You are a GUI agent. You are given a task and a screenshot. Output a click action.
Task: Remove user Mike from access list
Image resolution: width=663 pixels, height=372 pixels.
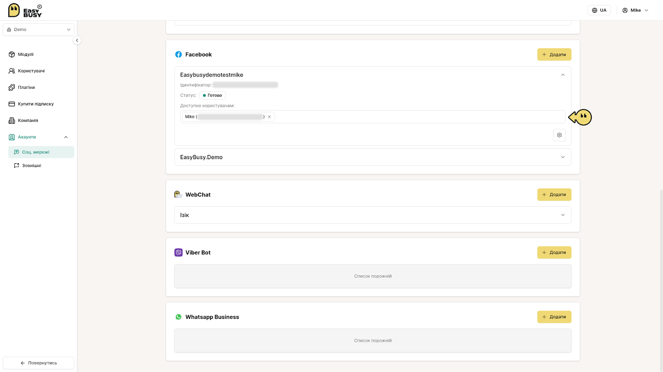pos(269,117)
